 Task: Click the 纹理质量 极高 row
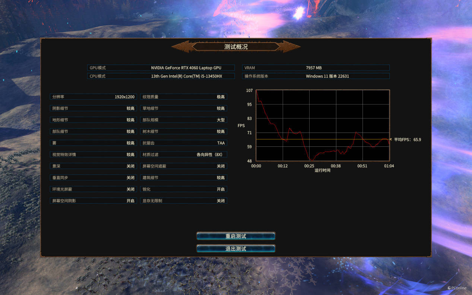[184, 97]
